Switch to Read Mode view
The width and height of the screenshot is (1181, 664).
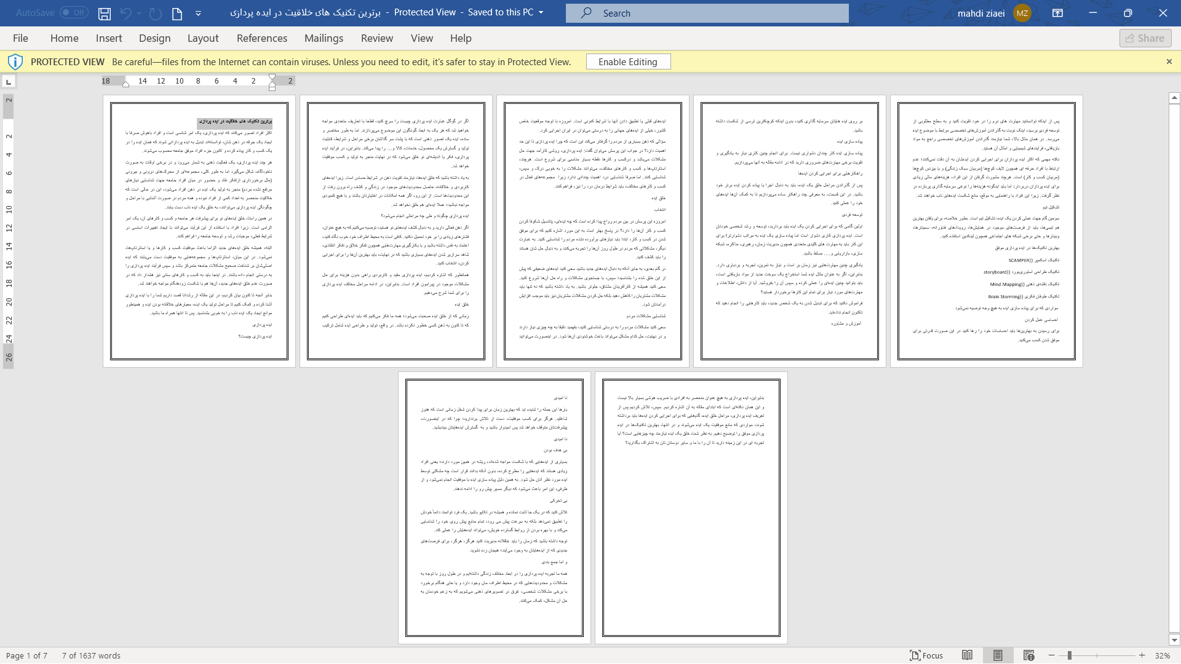pos(967,655)
